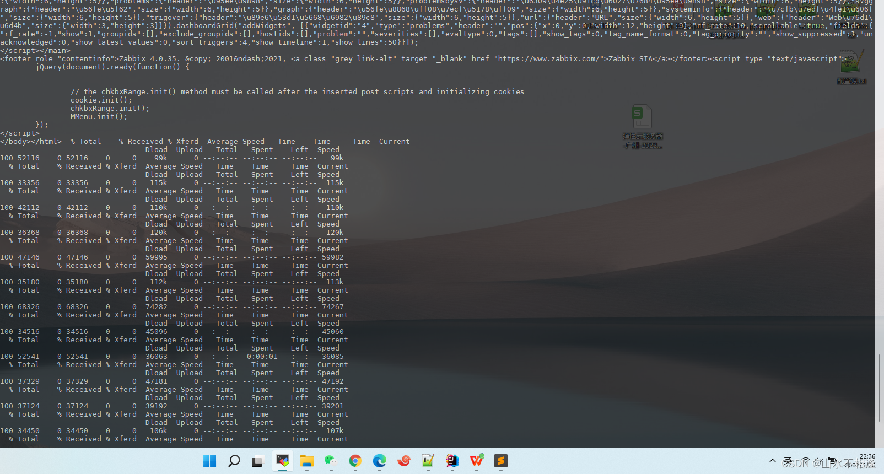The height and width of the screenshot is (474, 884).
Task: Click the '45096' download speed value
Action: tap(157, 331)
